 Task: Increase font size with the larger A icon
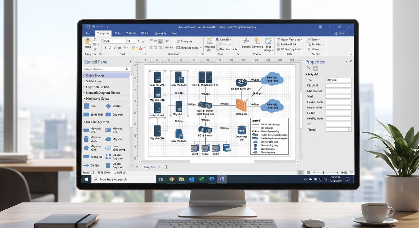point(139,41)
